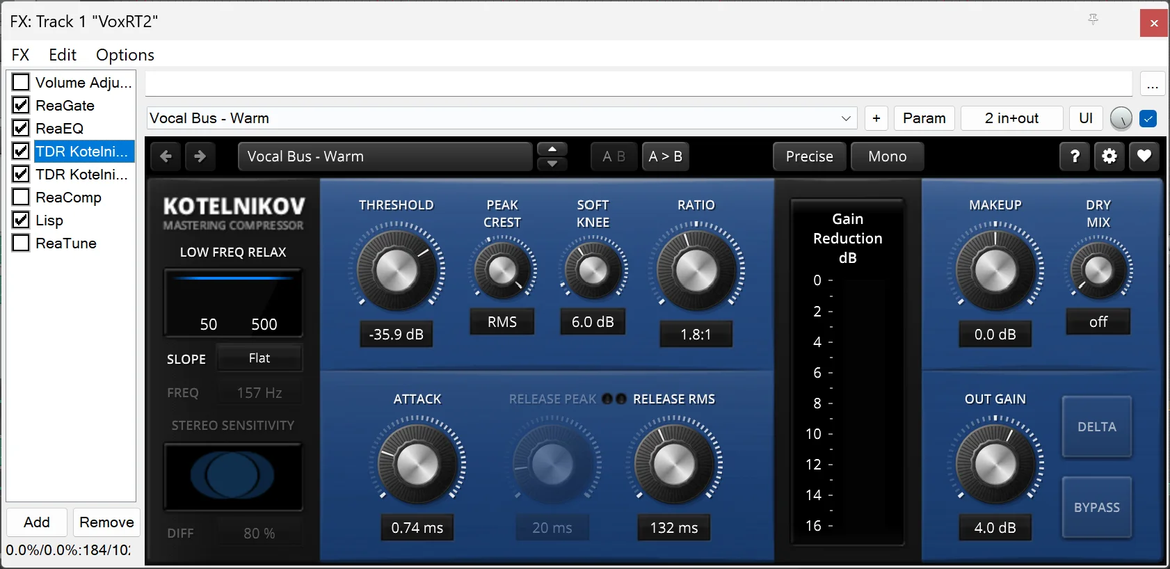The image size is (1170, 569).
Task: Click the Remove button
Action: click(106, 522)
